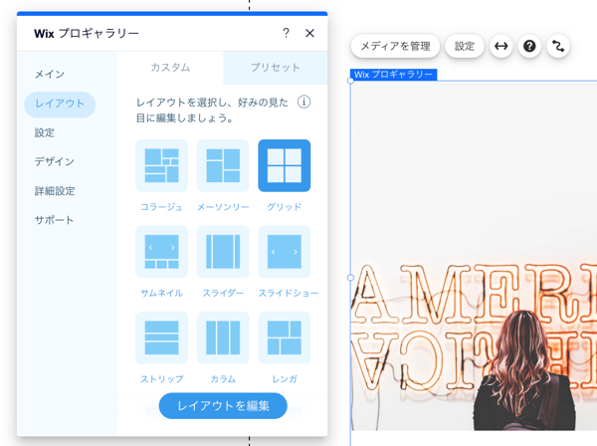Viewport: 597px width, 446px height.
Task: Select the レンガ (Bricks) layout icon
Action: [x=285, y=337]
